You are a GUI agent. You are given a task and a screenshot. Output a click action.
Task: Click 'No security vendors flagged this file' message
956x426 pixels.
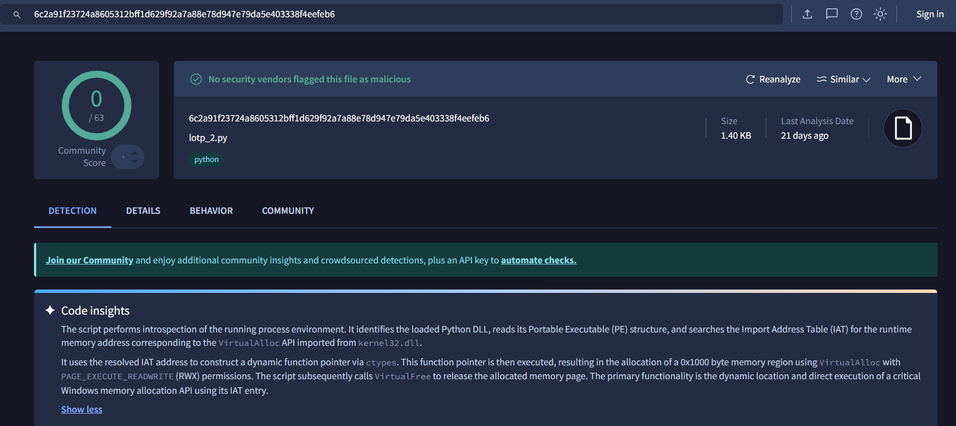[310, 79]
